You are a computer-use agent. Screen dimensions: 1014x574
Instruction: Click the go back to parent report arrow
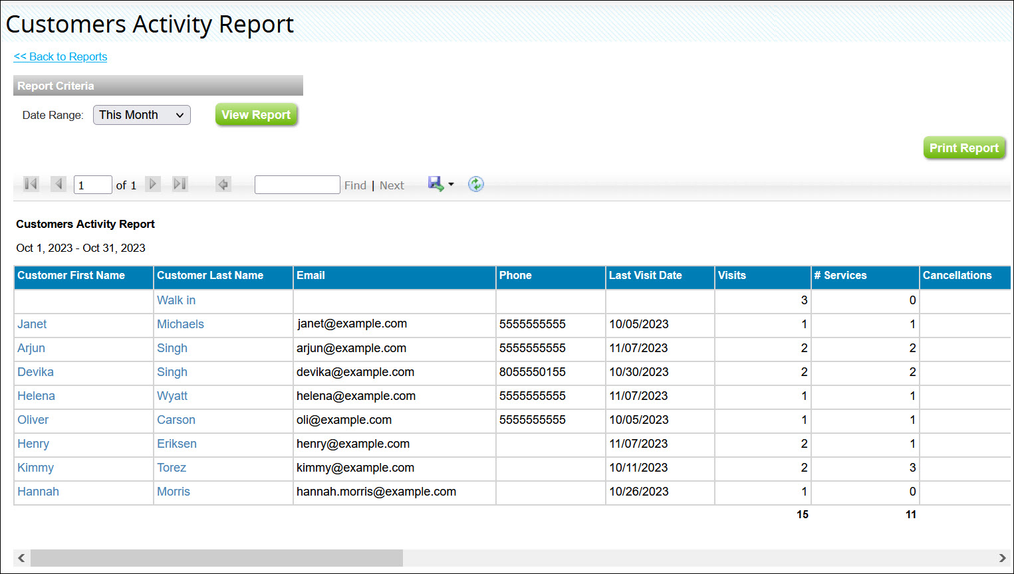coord(223,184)
